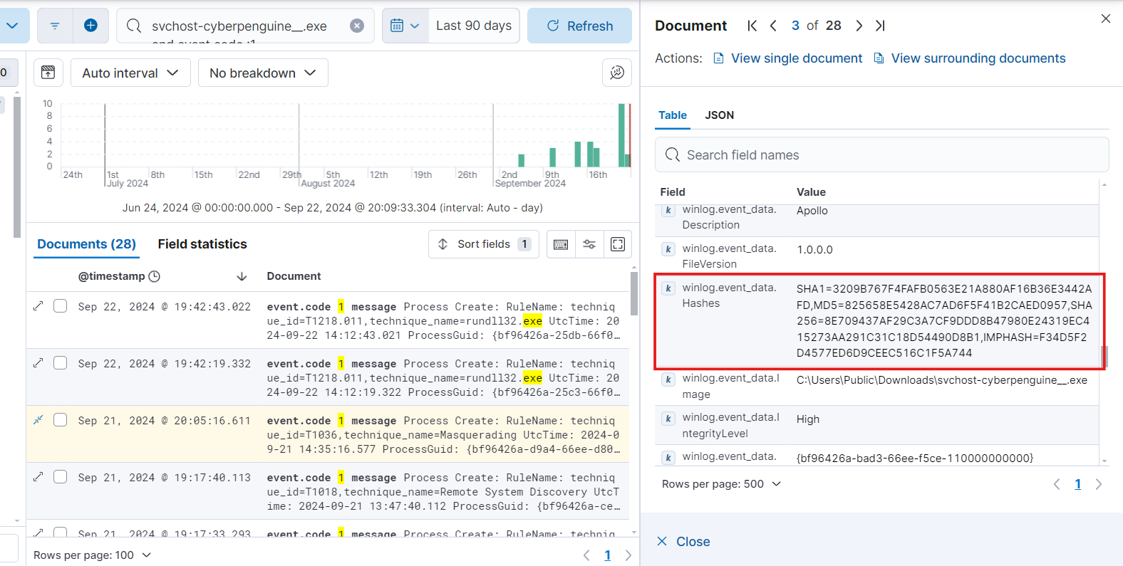
Task: Expand row Sep 22 19:42:43.022
Action: coord(38,306)
